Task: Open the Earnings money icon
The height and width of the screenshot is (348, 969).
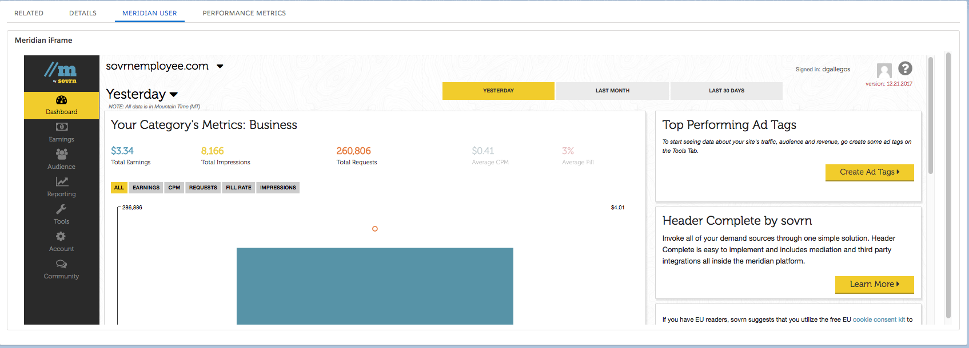Action: pyautogui.click(x=62, y=127)
